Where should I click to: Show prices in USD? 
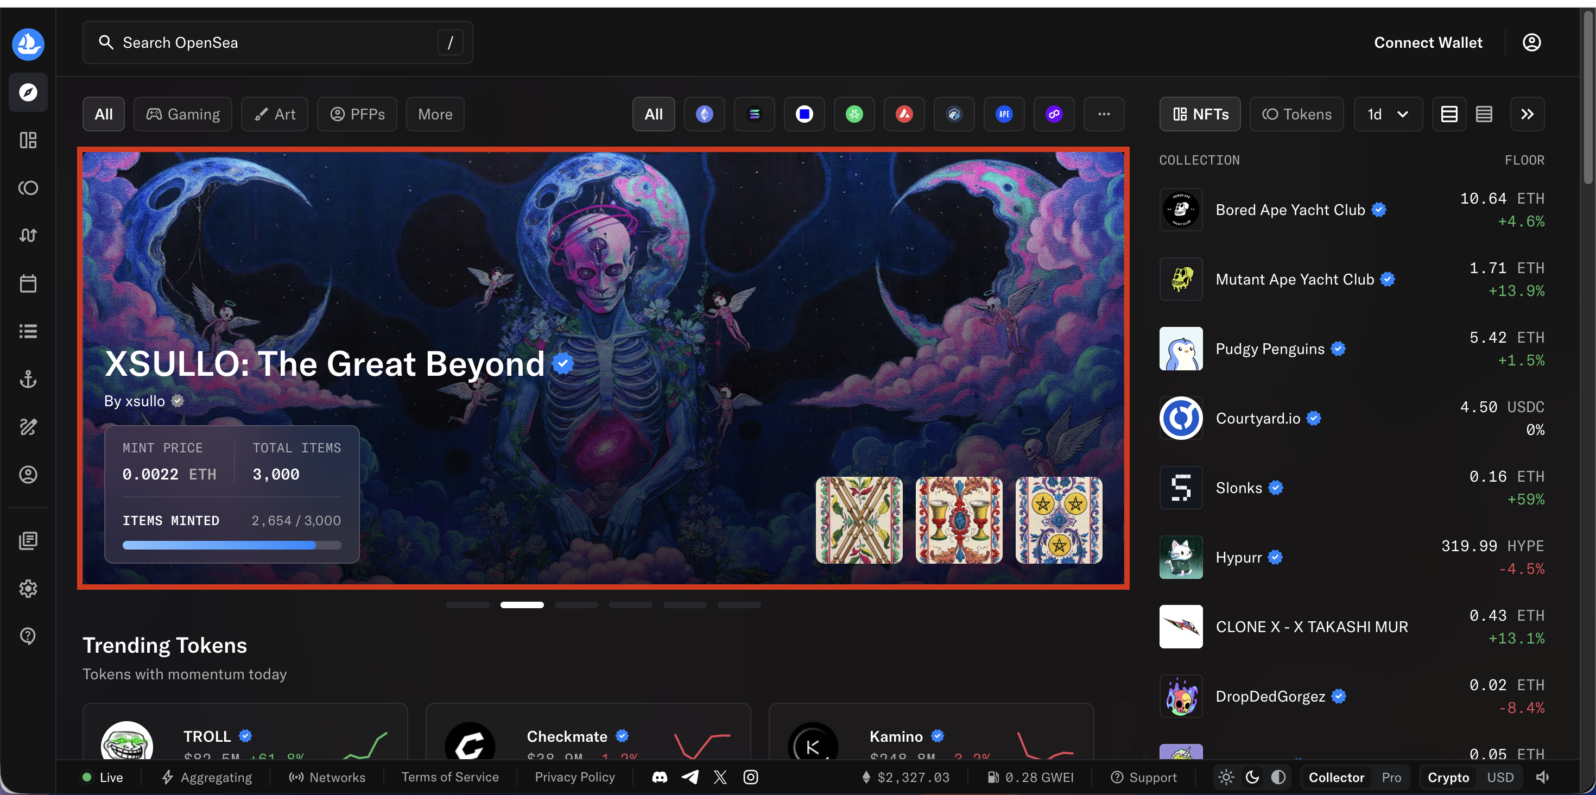pyautogui.click(x=1500, y=778)
